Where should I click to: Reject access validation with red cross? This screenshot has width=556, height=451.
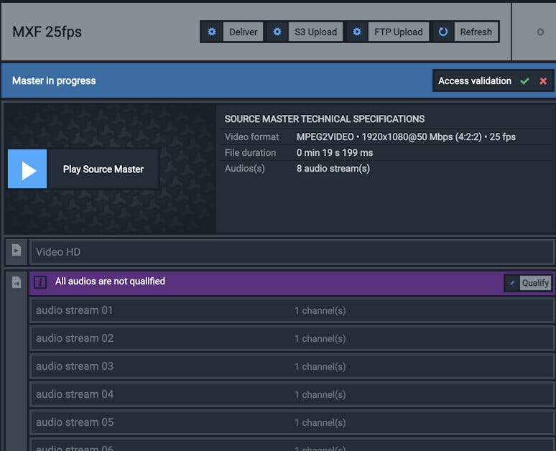coord(543,81)
